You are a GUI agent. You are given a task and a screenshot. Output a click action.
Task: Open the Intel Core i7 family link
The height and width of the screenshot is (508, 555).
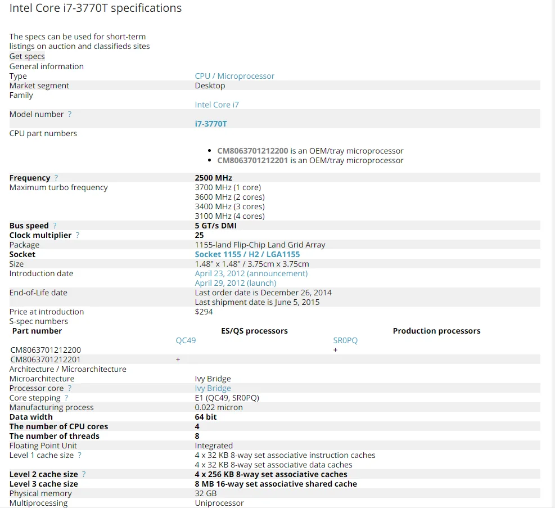(216, 105)
